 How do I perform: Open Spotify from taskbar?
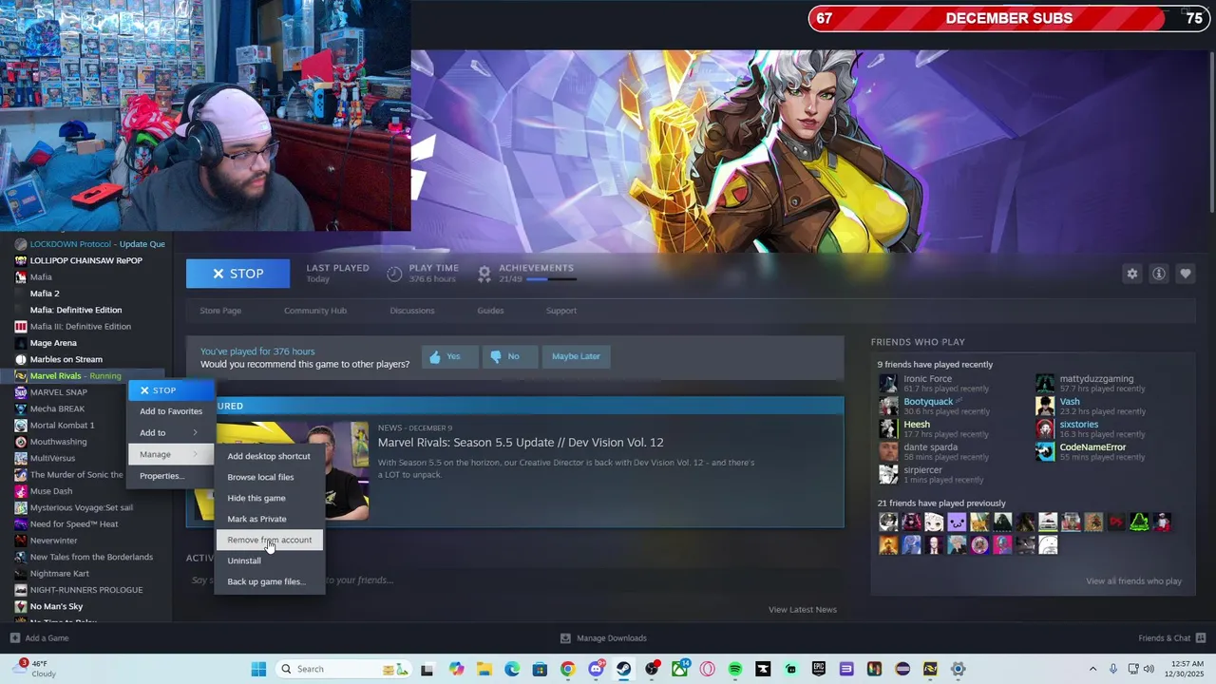pyautogui.click(x=735, y=669)
